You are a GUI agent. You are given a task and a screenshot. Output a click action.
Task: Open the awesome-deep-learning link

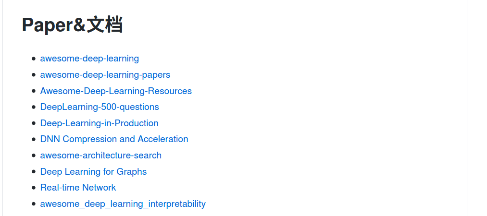tap(89, 59)
